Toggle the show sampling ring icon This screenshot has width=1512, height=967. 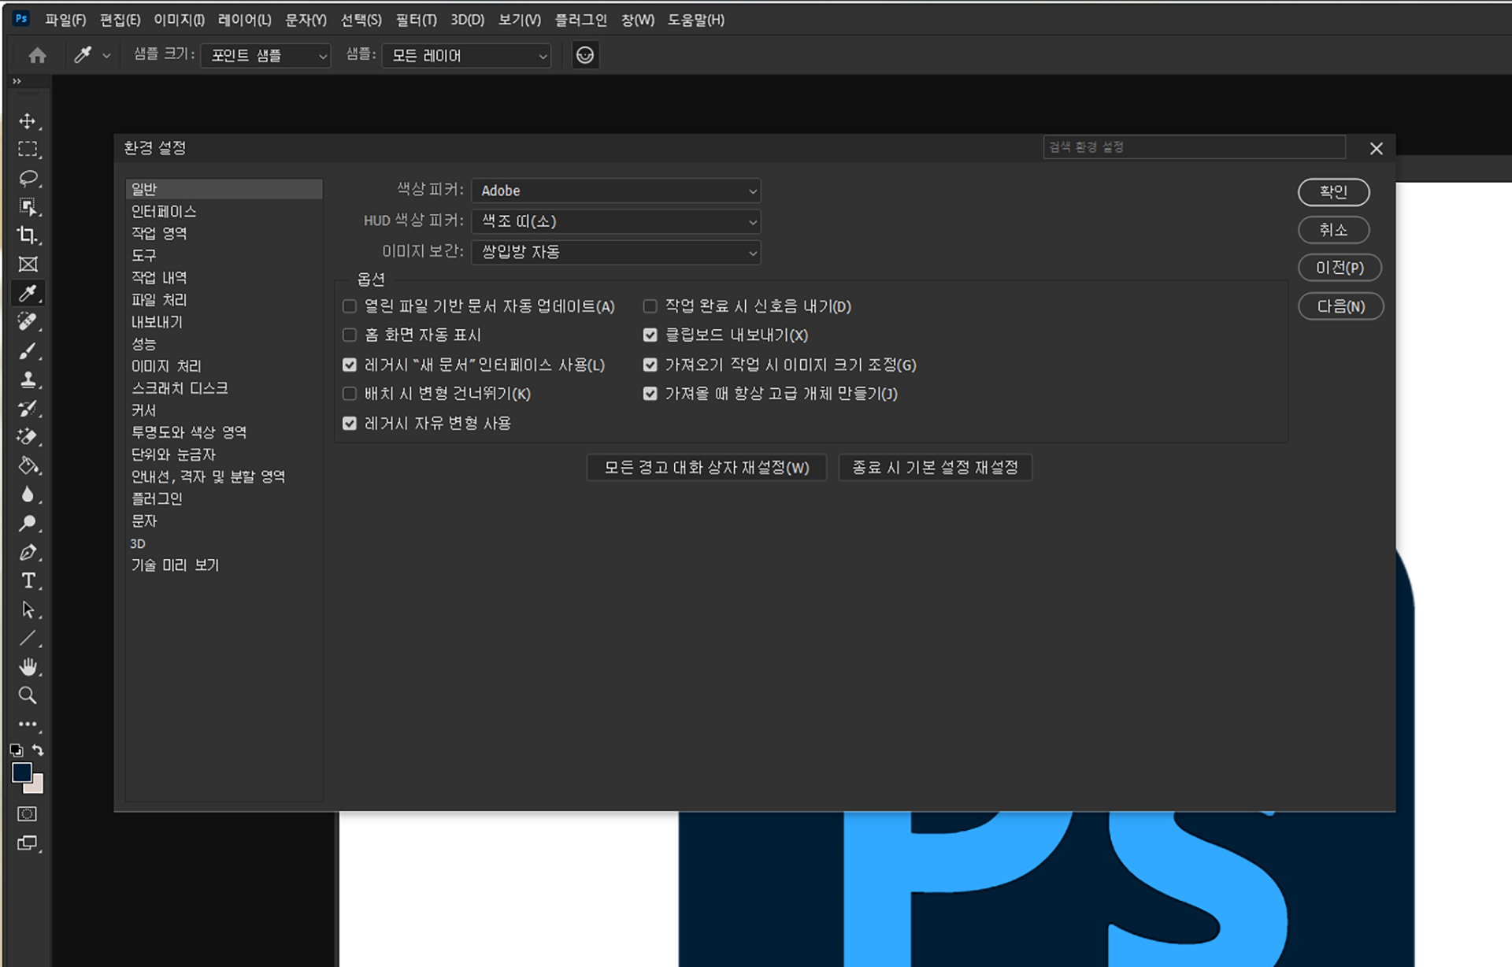click(x=585, y=55)
